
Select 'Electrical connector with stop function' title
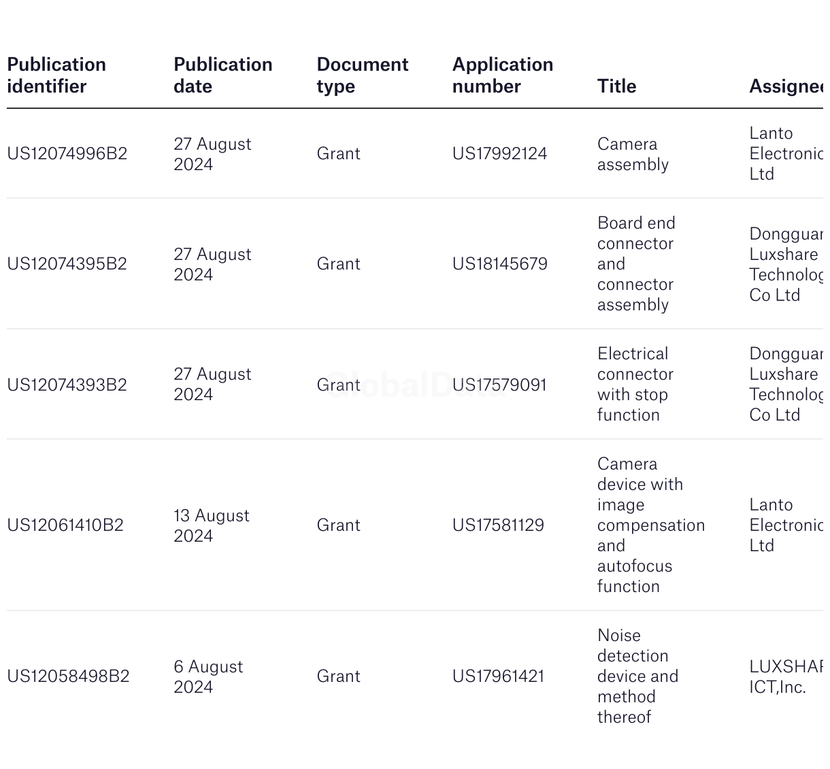point(635,384)
